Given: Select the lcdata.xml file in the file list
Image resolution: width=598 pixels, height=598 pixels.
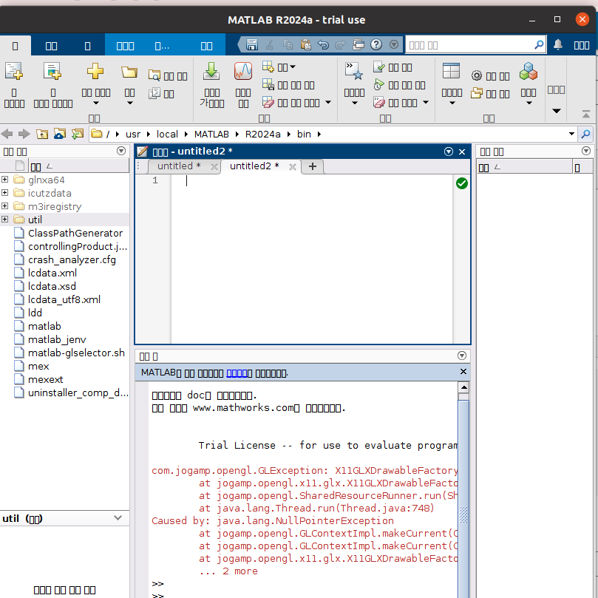Looking at the screenshot, I should click(x=52, y=273).
